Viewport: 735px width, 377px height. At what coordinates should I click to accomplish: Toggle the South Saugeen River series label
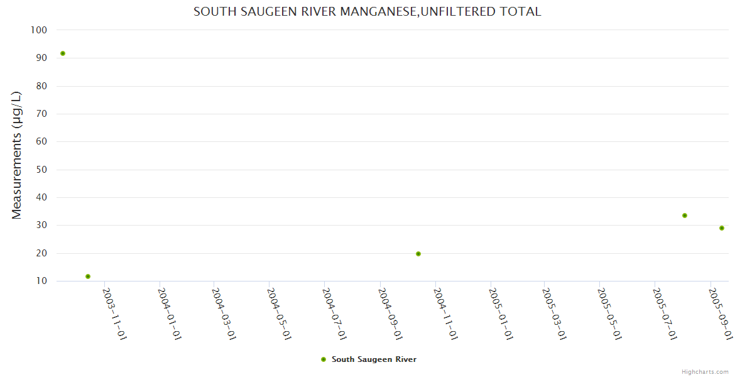(x=374, y=359)
